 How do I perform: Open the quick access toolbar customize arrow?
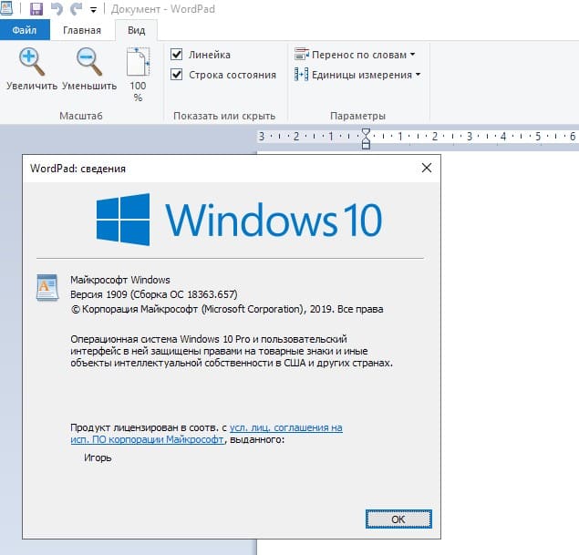click(93, 10)
